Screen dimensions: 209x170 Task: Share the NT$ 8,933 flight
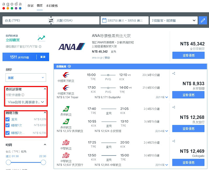coord(174,73)
